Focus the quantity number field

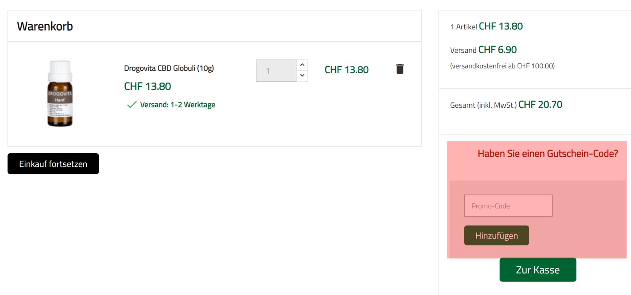tap(276, 71)
